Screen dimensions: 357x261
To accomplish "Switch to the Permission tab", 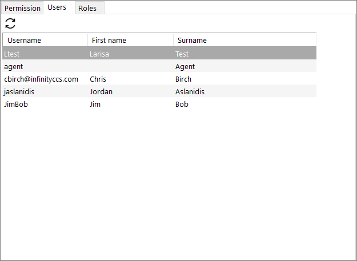I will (x=22, y=8).
